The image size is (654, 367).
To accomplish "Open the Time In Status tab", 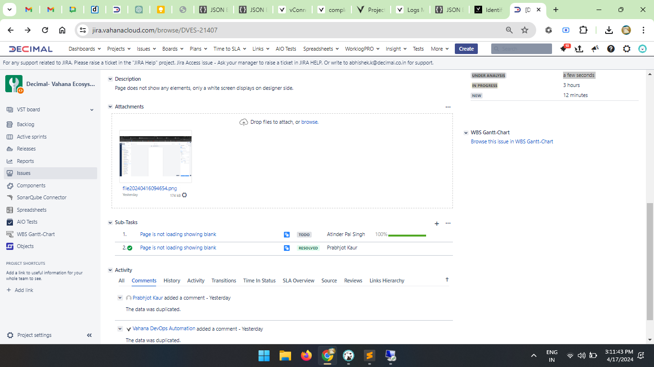I will tap(259, 281).
